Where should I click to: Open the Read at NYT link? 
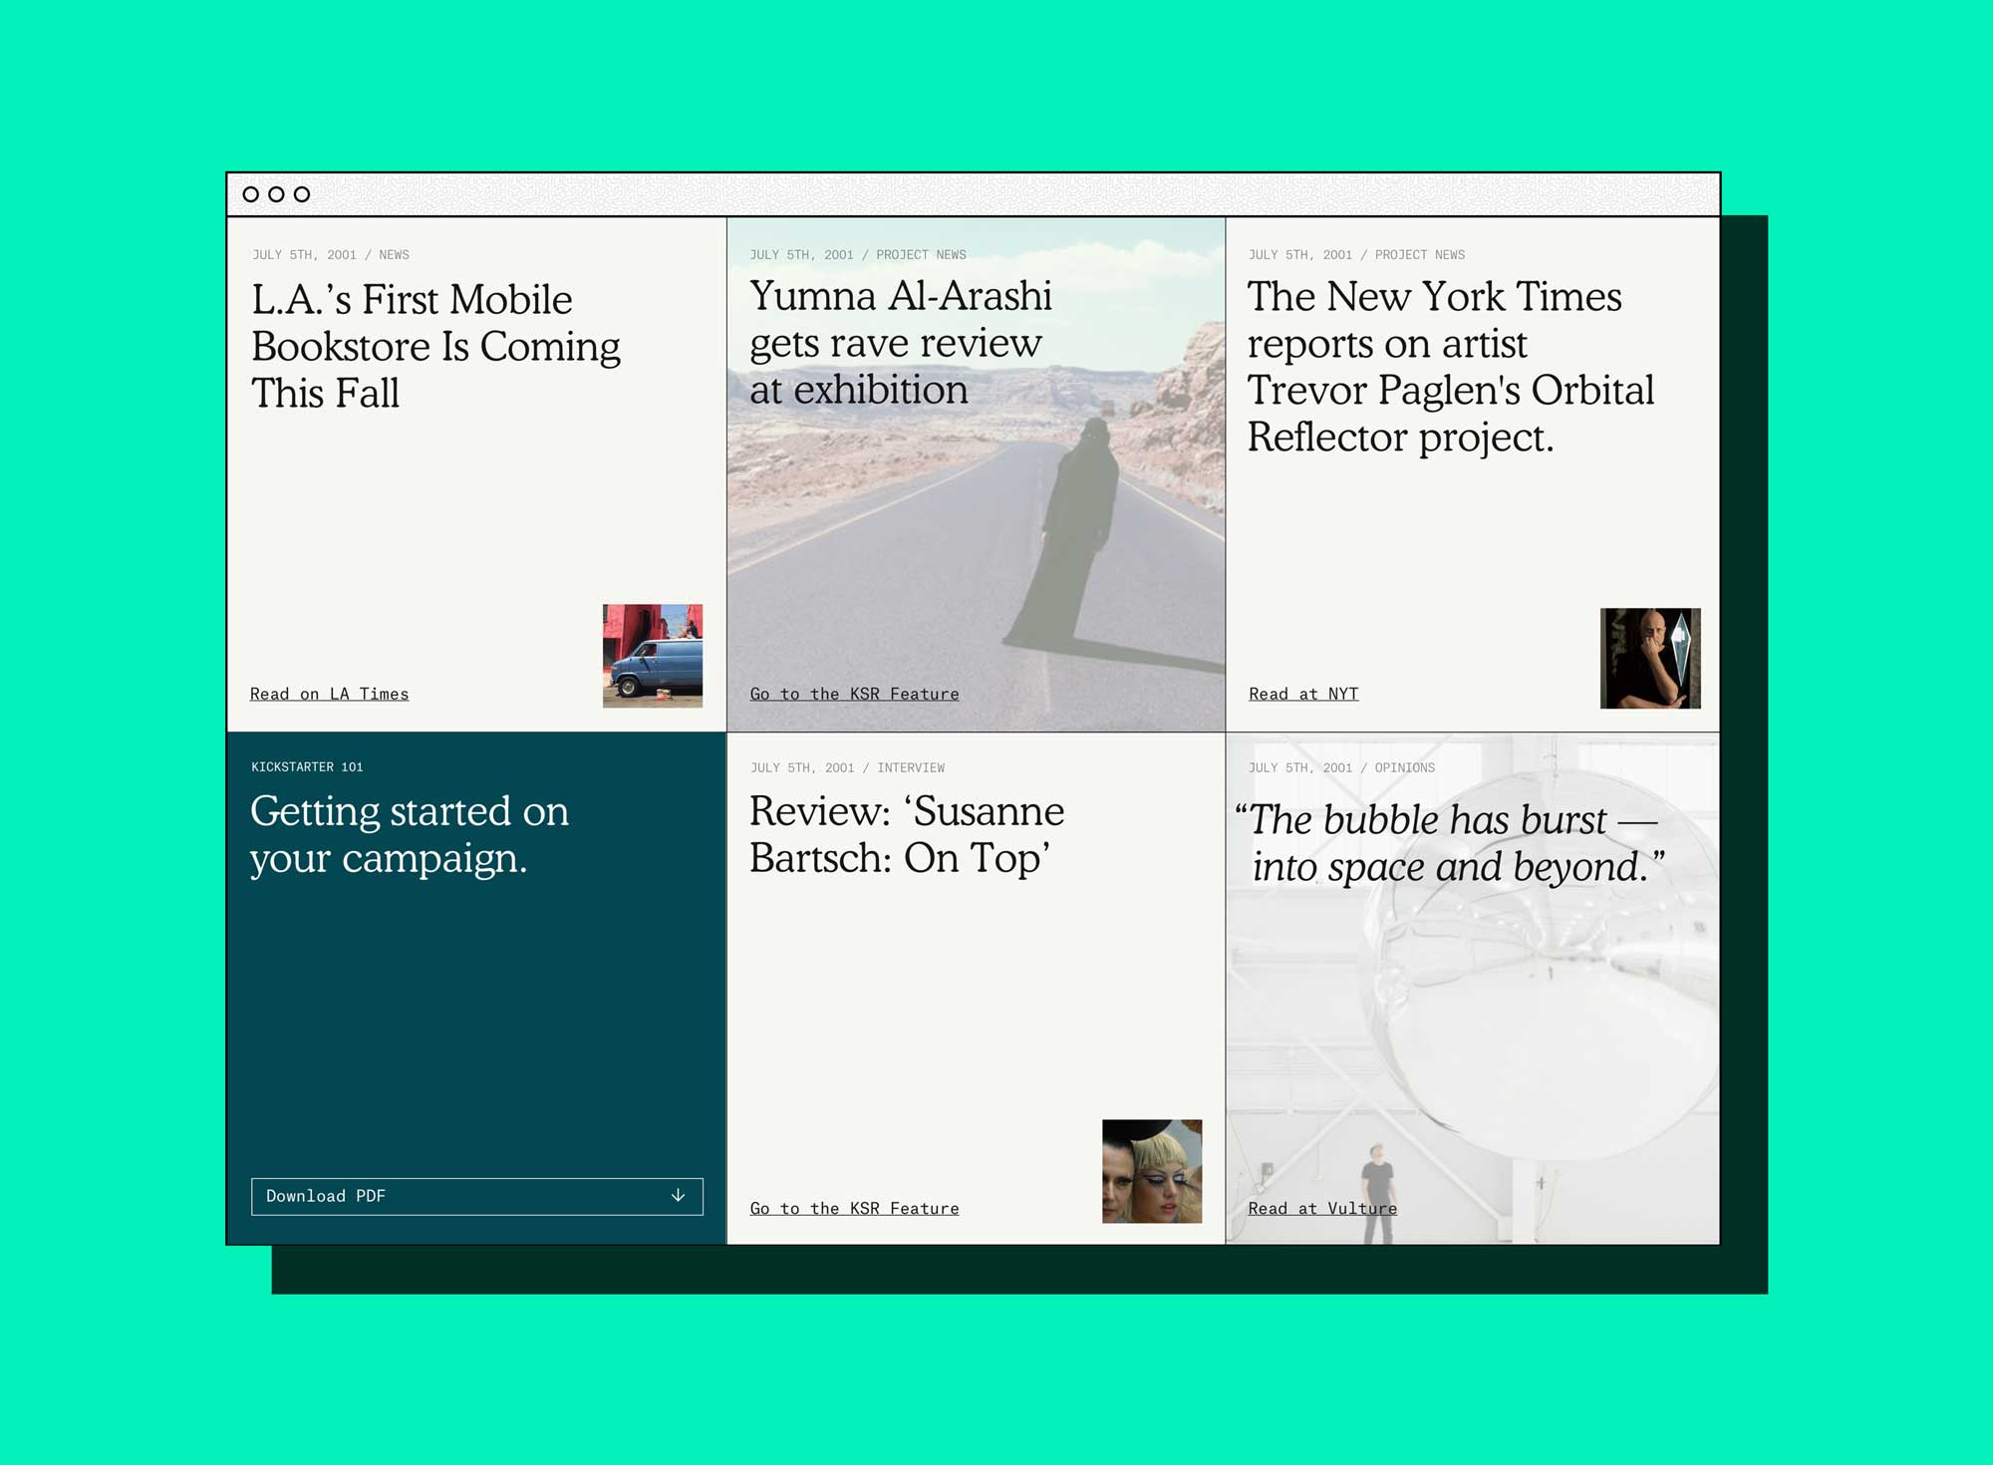point(1303,694)
